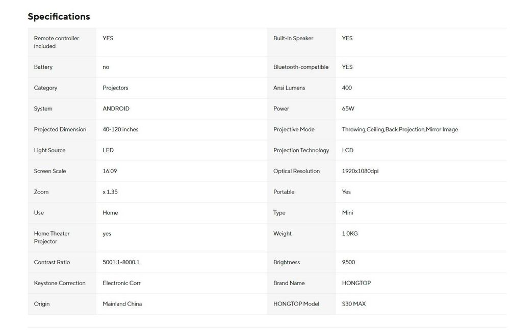
Task: Click the 65W power value
Action: [x=348, y=109]
